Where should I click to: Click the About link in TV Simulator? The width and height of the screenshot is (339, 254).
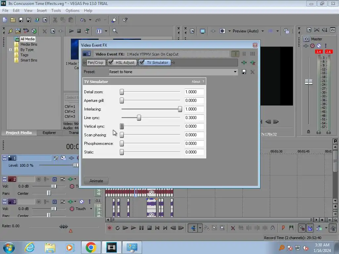click(x=196, y=82)
